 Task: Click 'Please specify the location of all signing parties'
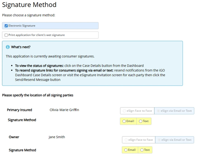[38, 95]
